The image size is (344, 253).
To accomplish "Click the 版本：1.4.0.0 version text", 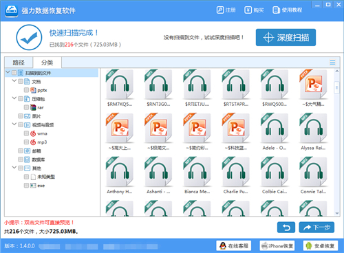I will 19,246.
